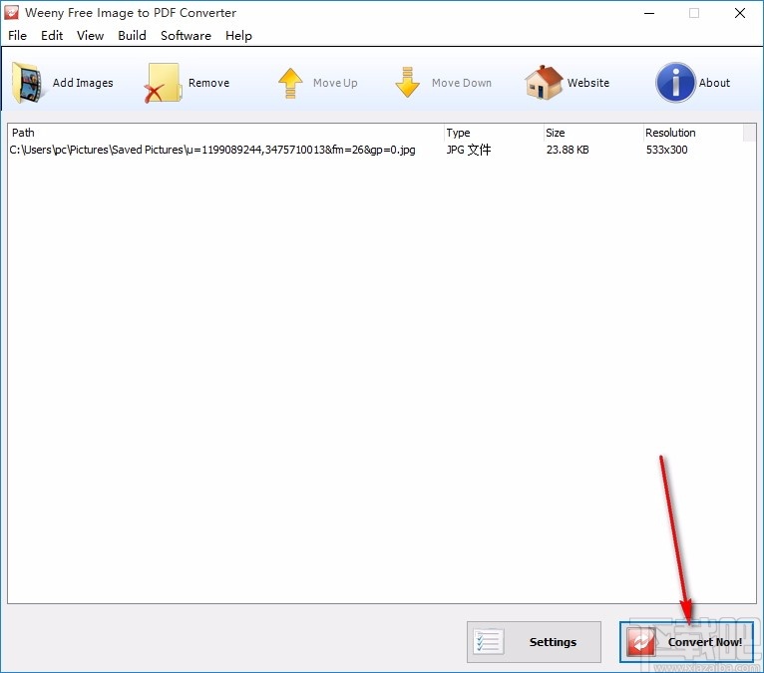This screenshot has width=764, height=673.
Task: Click the Resolution column header
Action: [x=693, y=133]
